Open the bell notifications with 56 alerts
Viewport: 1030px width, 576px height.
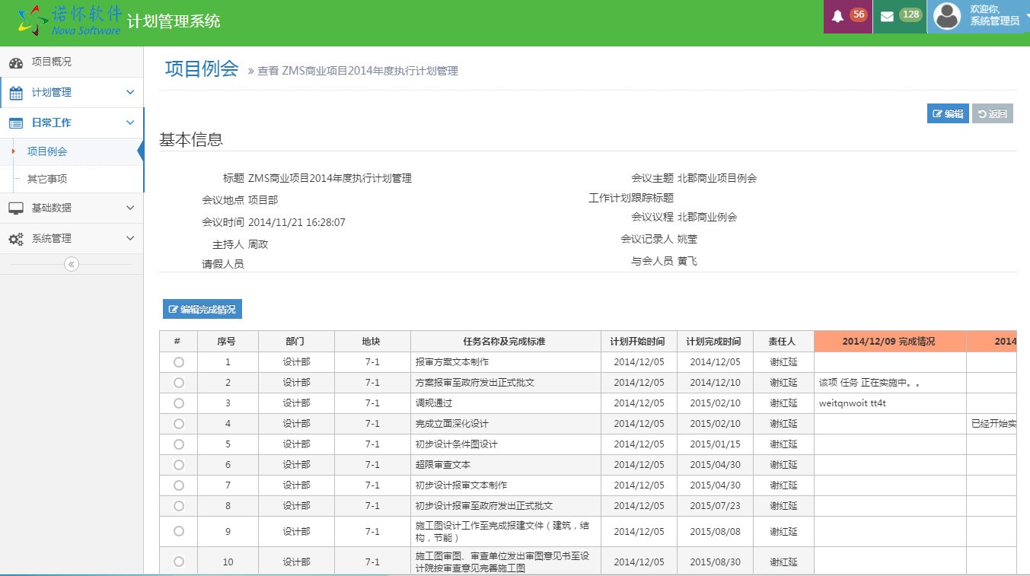click(x=838, y=16)
